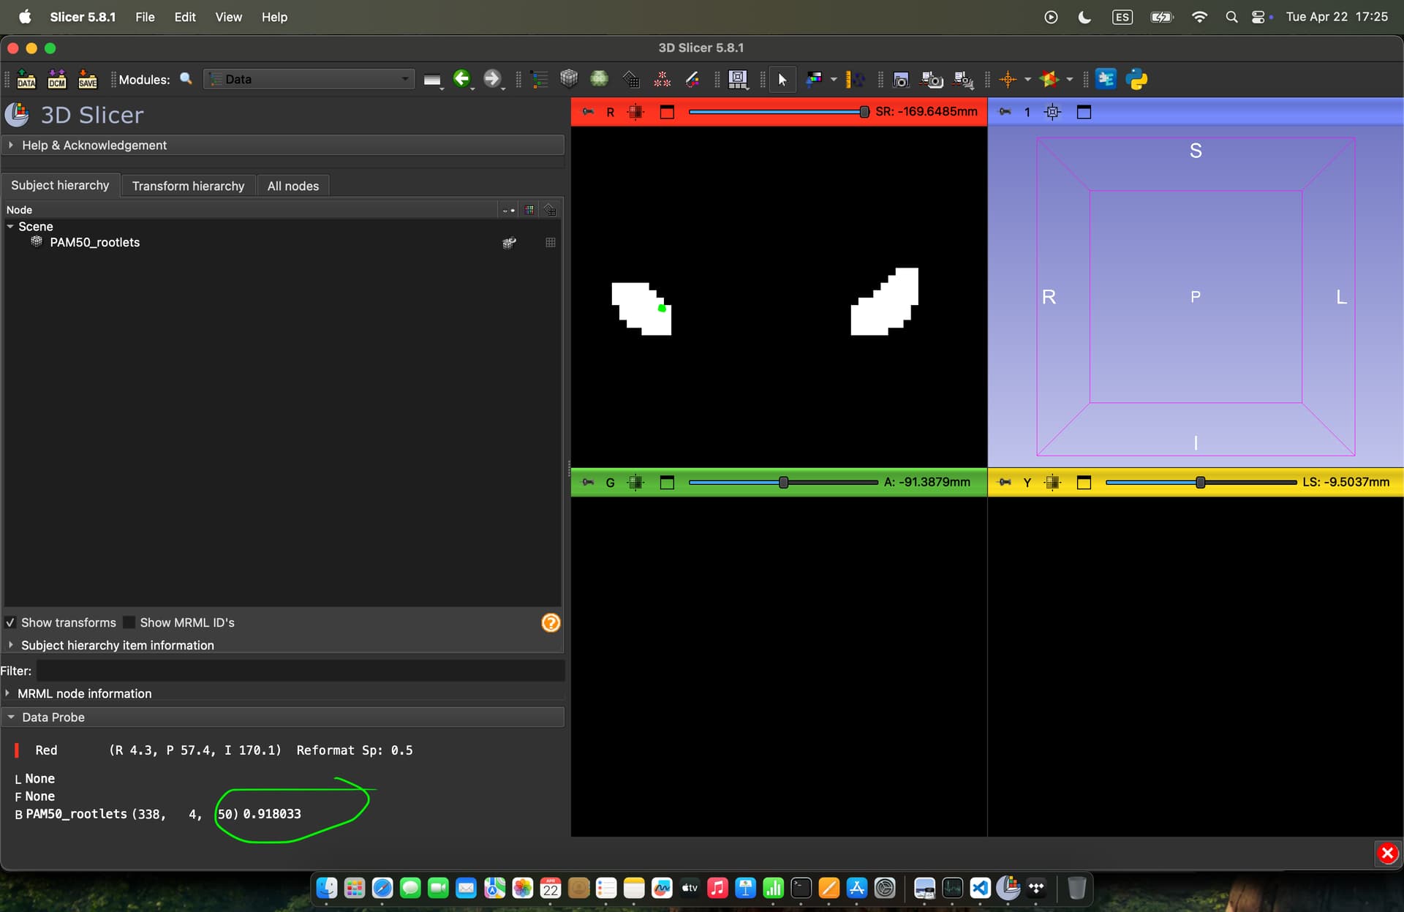Click the orange help question-mark button
Screen dimensions: 1404x912
point(551,622)
